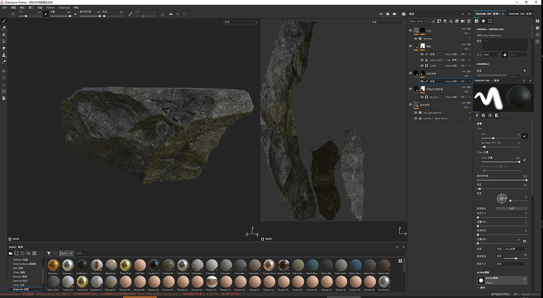Choose the Smudge tool
Viewport: 543px width, 298px height.
point(4,48)
